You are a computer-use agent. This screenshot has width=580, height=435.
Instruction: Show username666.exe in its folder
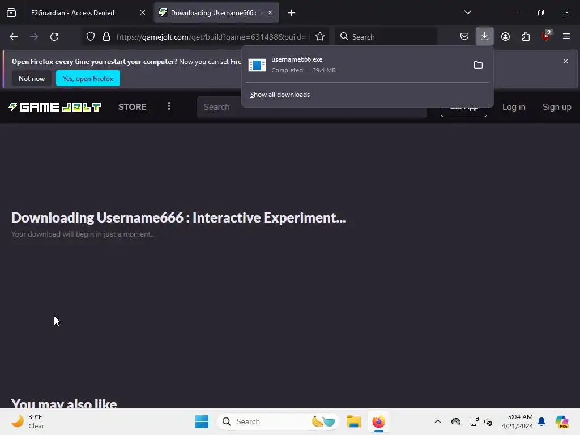(x=478, y=65)
